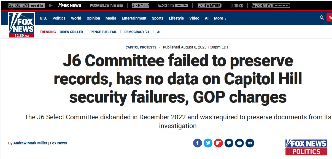Open the Fox News Politics thumbnail
Viewport: 332px width, 159px height.
[306, 147]
